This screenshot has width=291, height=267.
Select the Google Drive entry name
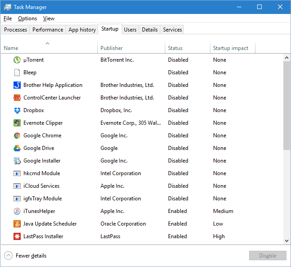point(39,148)
